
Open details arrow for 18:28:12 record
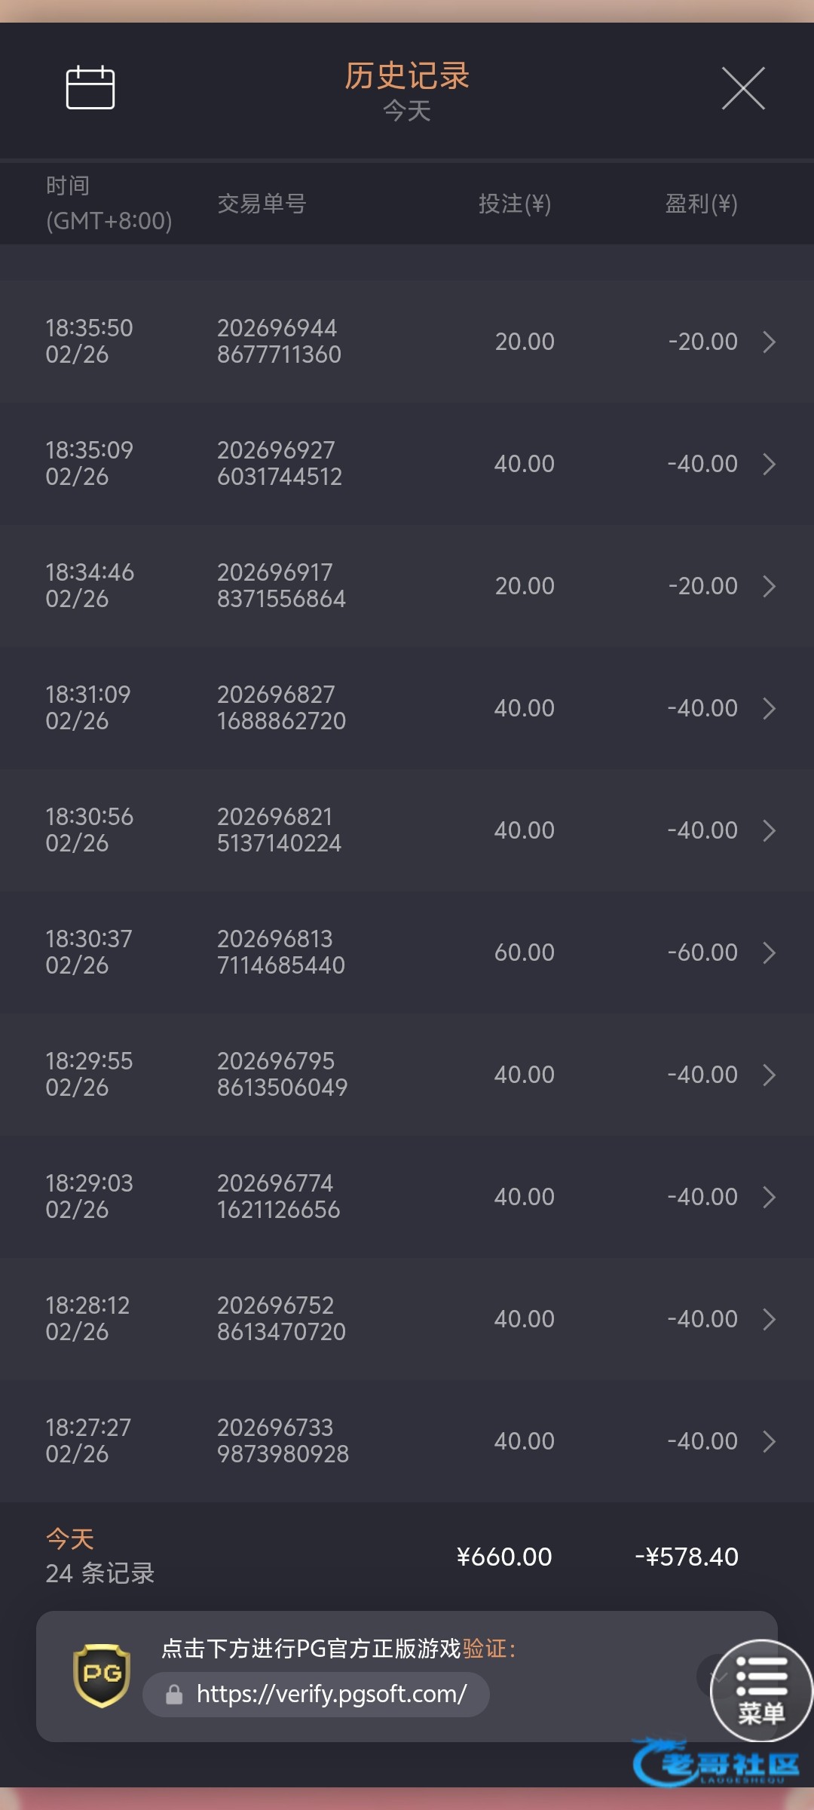769,1319
